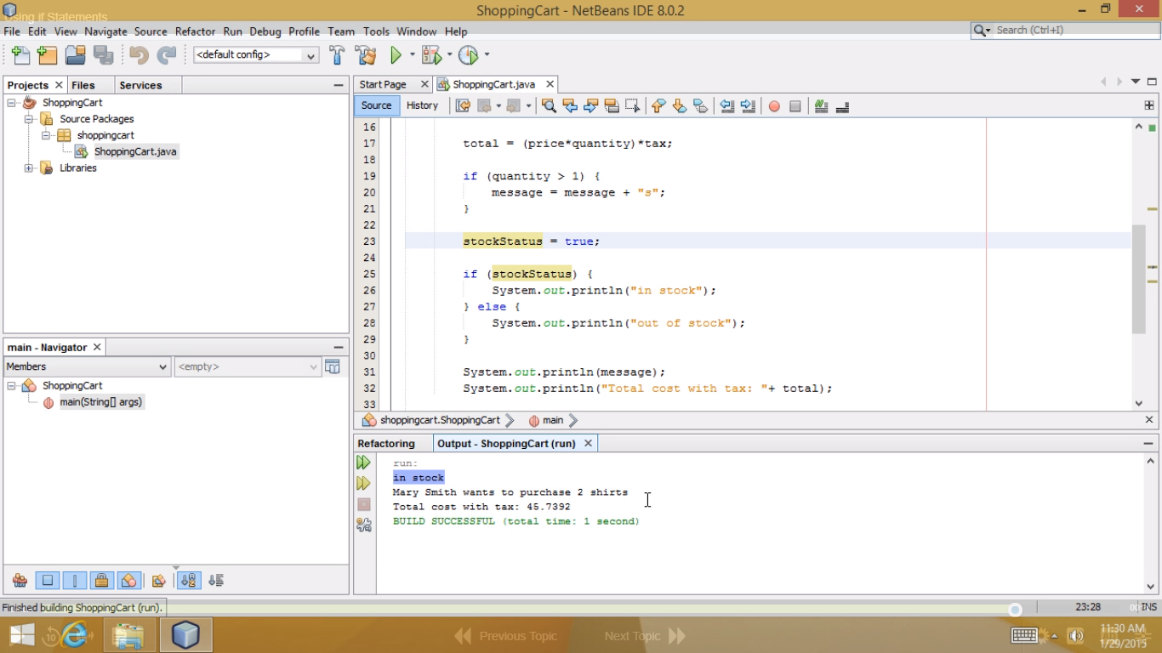Toggle Show Inner Classes in Navigator
1162x653 pixels.
[x=129, y=581]
